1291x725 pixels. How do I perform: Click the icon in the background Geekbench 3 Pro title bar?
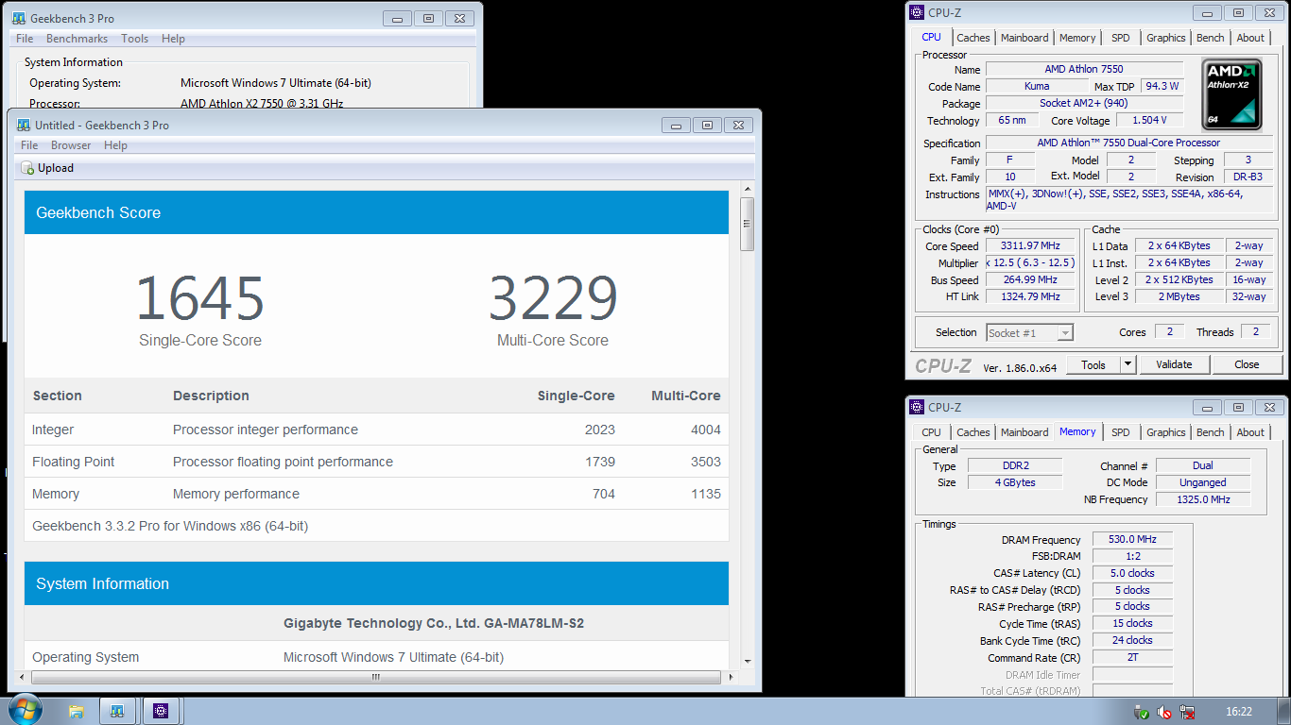point(18,18)
